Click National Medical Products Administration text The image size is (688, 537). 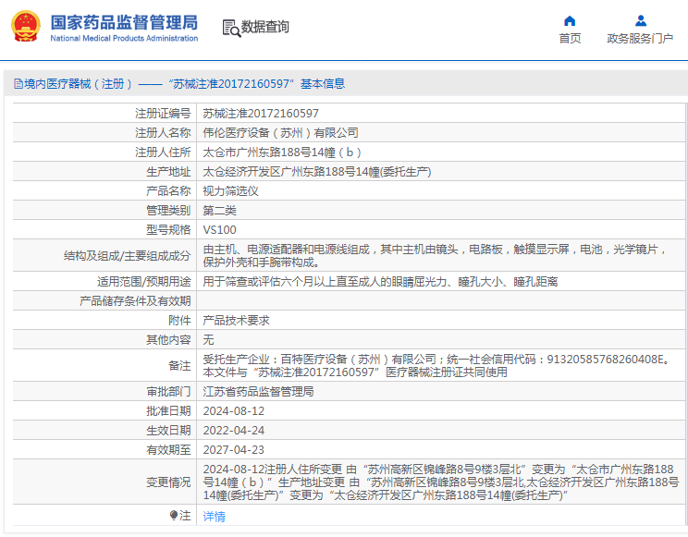tap(124, 38)
